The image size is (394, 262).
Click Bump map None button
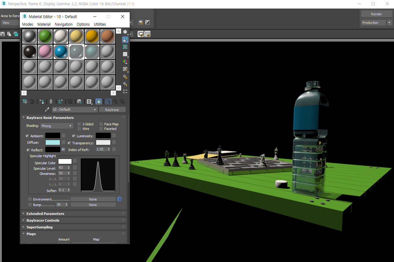pos(93,205)
